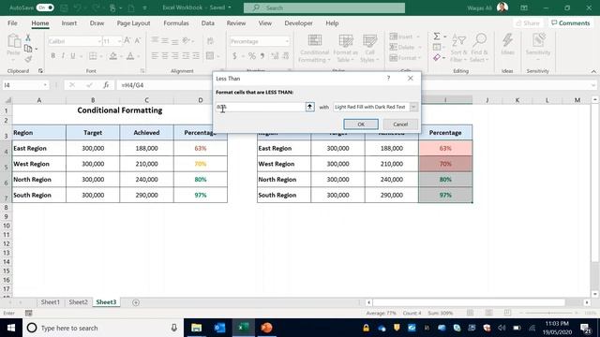Toggle Center alignment in Alignment group

pyautogui.click(x=165, y=56)
